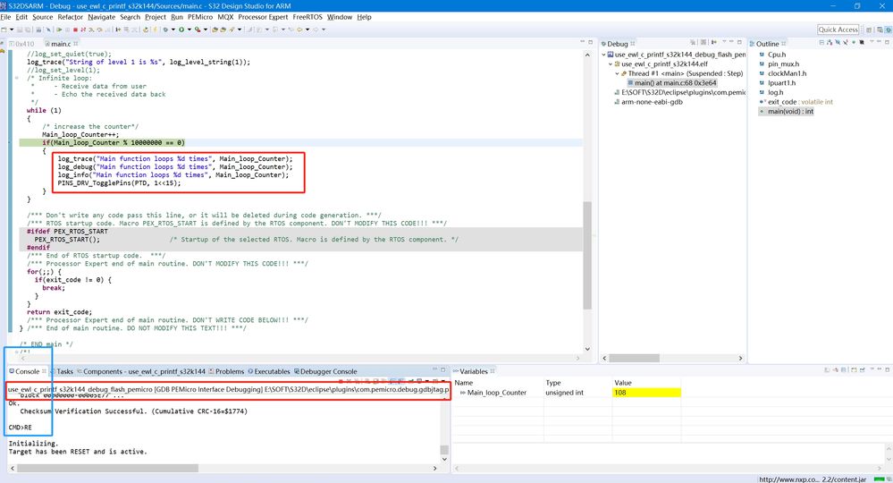
Task: Minimize the Debug view panel
Action: click(x=731, y=42)
